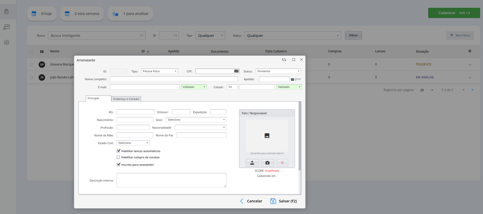Click the Salvar (F2) button
The height and width of the screenshot is (214, 483).
click(x=284, y=201)
